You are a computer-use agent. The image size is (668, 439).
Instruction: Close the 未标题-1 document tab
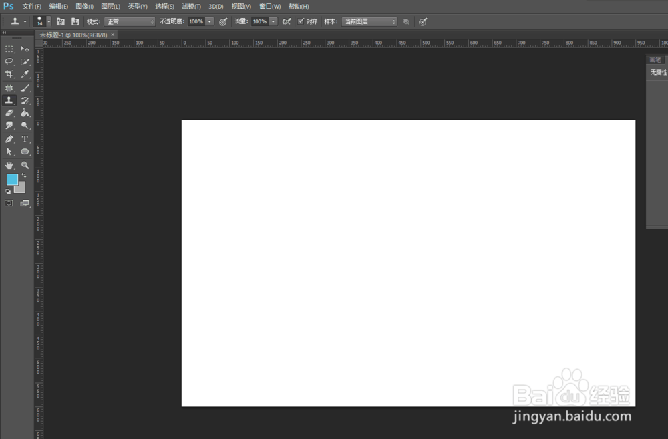click(112, 35)
